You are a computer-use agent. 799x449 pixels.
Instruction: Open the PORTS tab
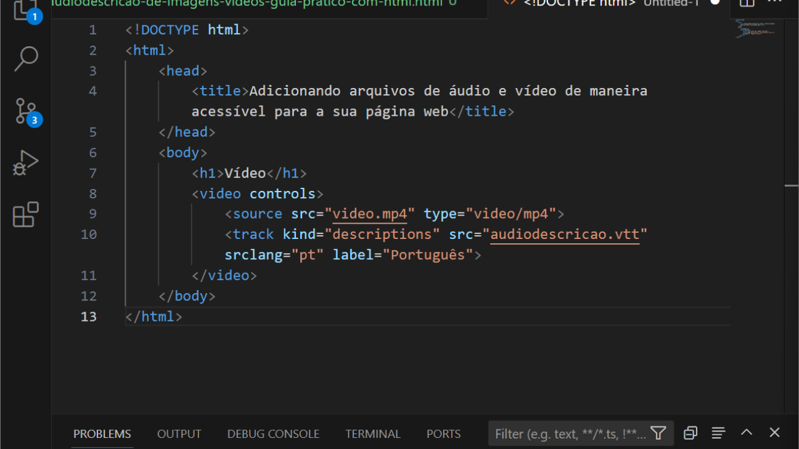point(443,434)
